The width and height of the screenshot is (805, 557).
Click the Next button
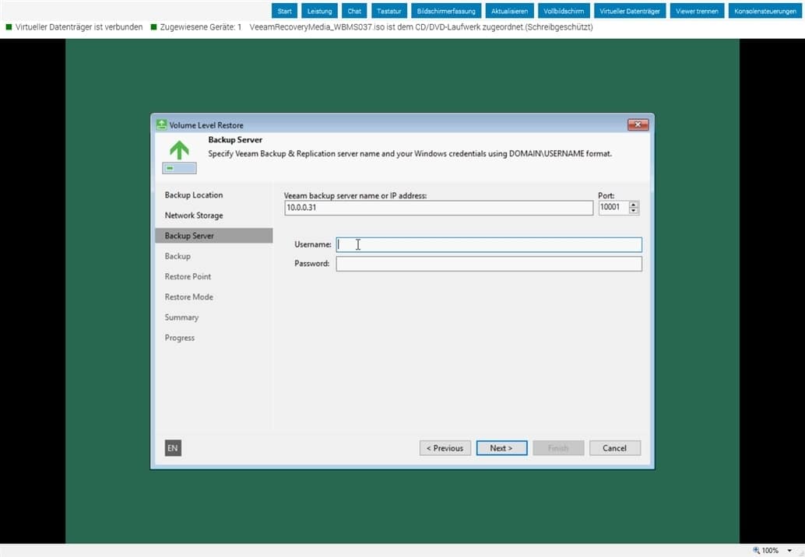point(501,448)
